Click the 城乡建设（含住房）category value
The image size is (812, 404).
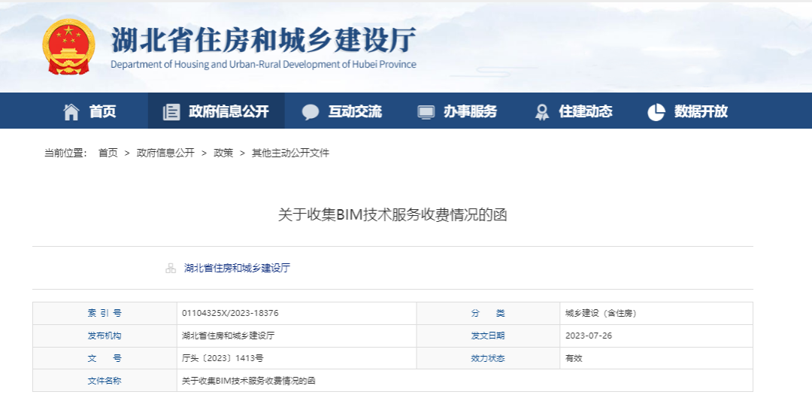(601, 314)
